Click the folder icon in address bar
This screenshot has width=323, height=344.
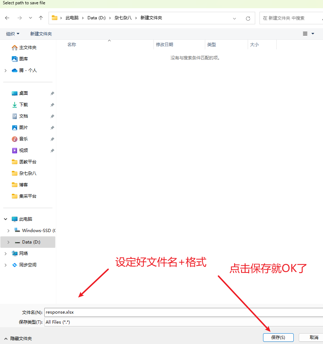55,18
